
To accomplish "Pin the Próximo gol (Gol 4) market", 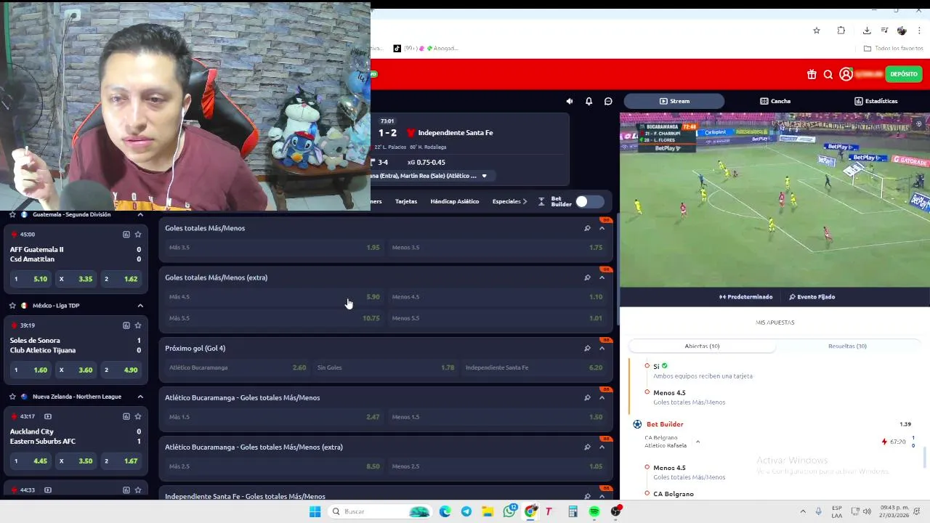I will (587, 348).
